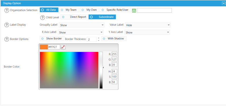The height and width of the screenshot is (106, 226).
Task: Clear color with the no-color icon
Action: coord(63,47)
